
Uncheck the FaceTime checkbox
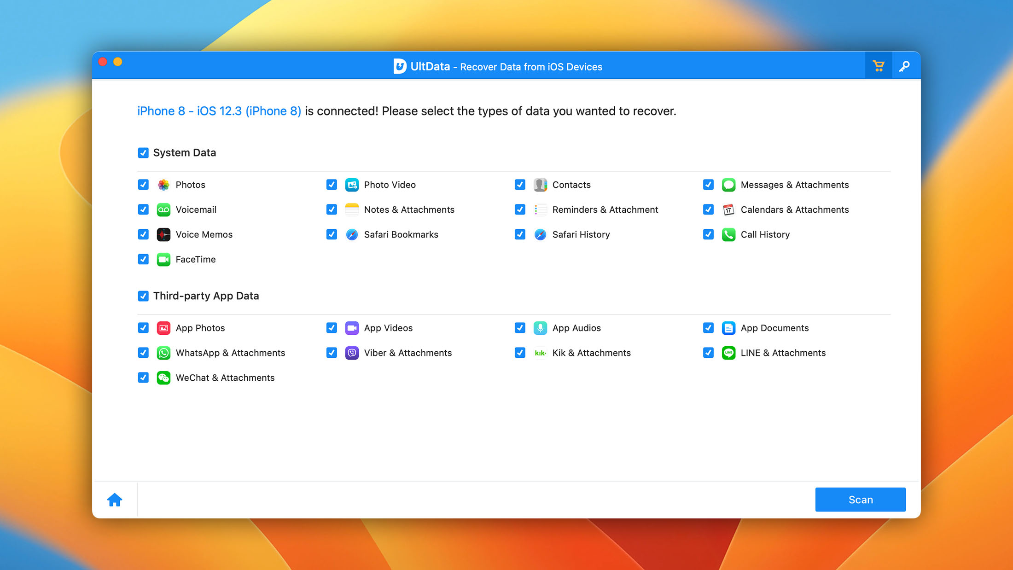[143, 259]
